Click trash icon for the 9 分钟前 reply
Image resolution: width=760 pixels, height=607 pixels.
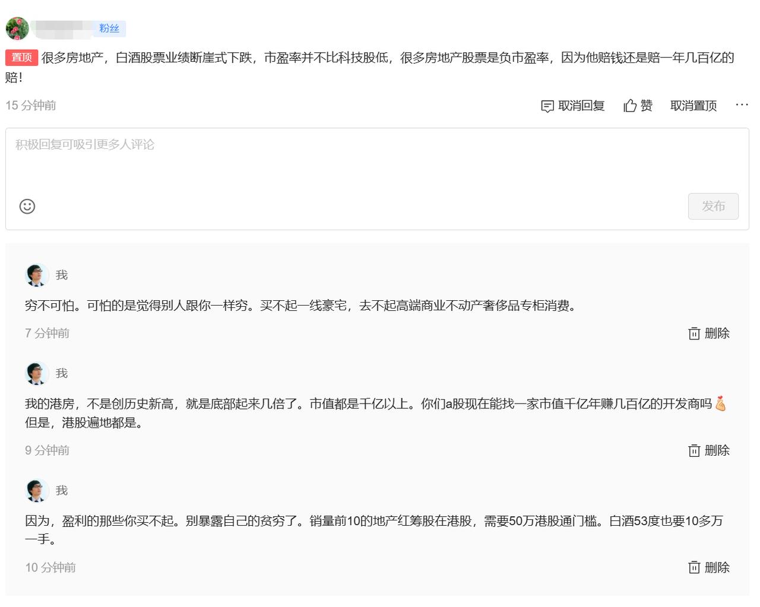pos(694,450)
